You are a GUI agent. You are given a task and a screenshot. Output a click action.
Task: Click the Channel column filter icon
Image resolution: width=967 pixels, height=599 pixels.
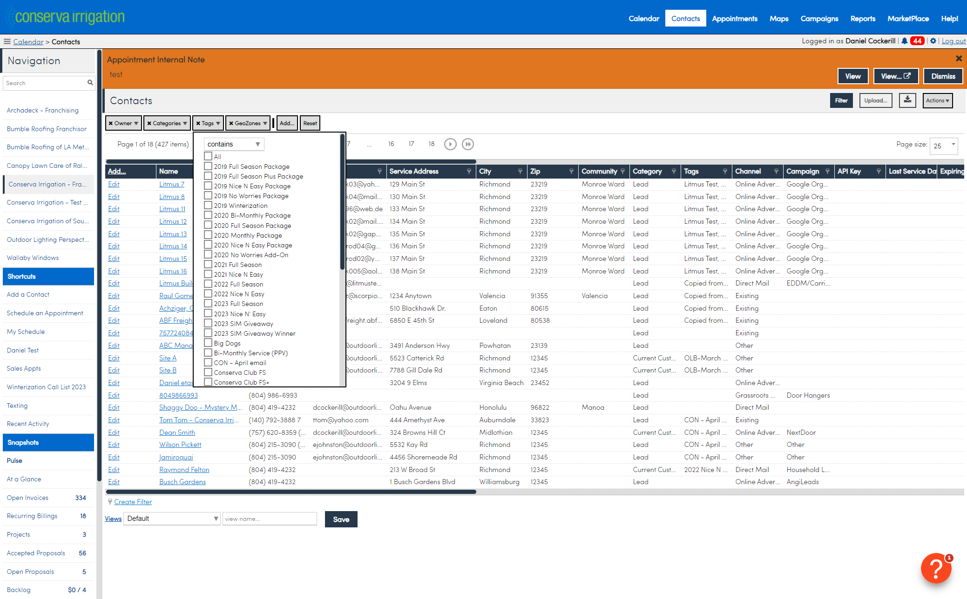pos(776,171)
